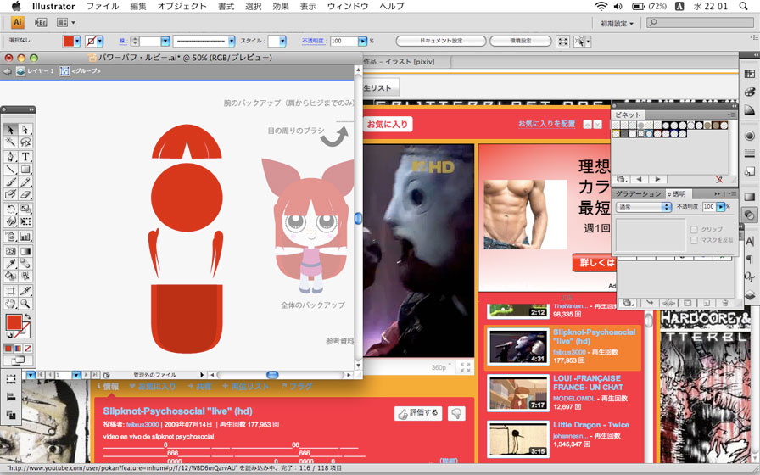Click the search field in application bar
This screenshot has width=760, height=475.
[x=701, y=23]
